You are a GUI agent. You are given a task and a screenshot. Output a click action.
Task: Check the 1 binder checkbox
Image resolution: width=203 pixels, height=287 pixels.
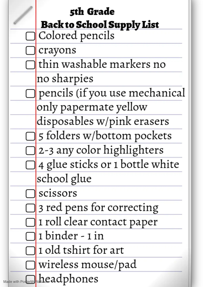point(30,236)
